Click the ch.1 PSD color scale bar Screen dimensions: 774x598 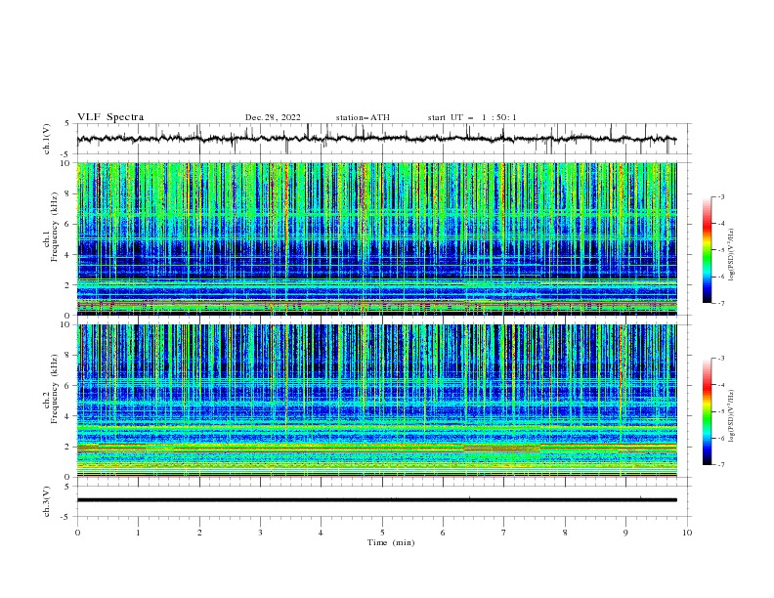pos(707,250)
